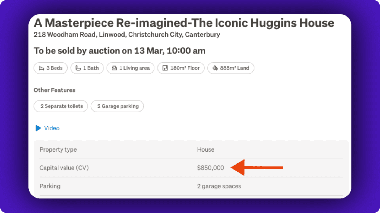Click the $850,000 capital value
Viewport: 380px width, 213px height.
click(x=211, y=168)
